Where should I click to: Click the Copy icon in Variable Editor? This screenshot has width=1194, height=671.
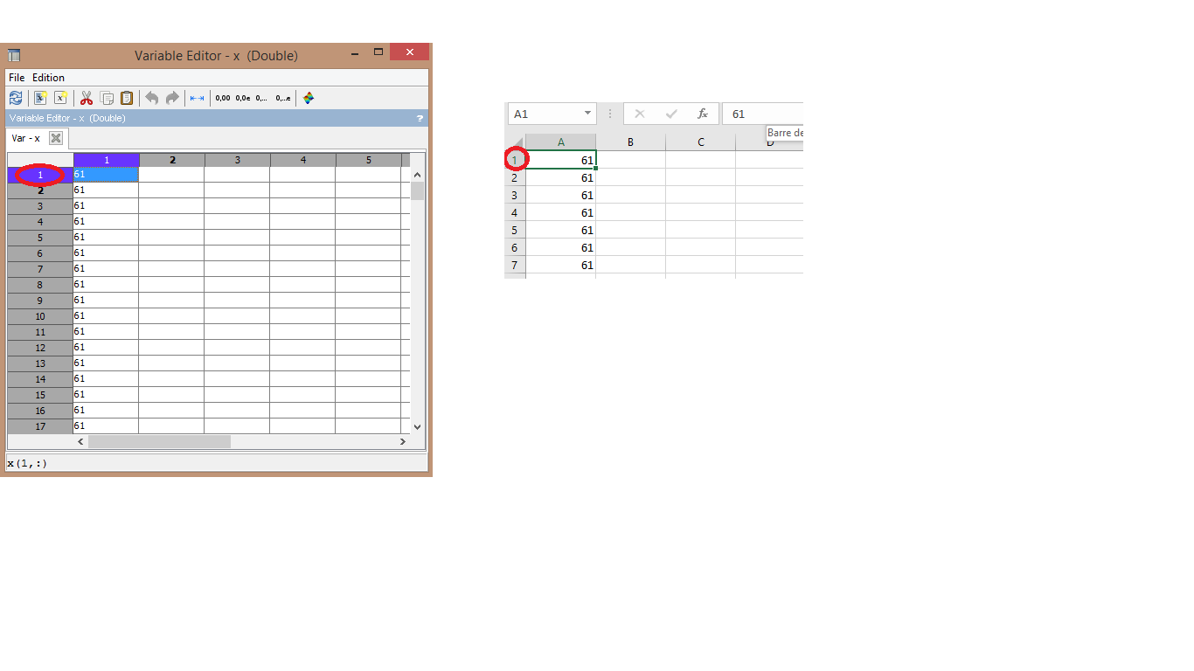[x=107, y=98]
